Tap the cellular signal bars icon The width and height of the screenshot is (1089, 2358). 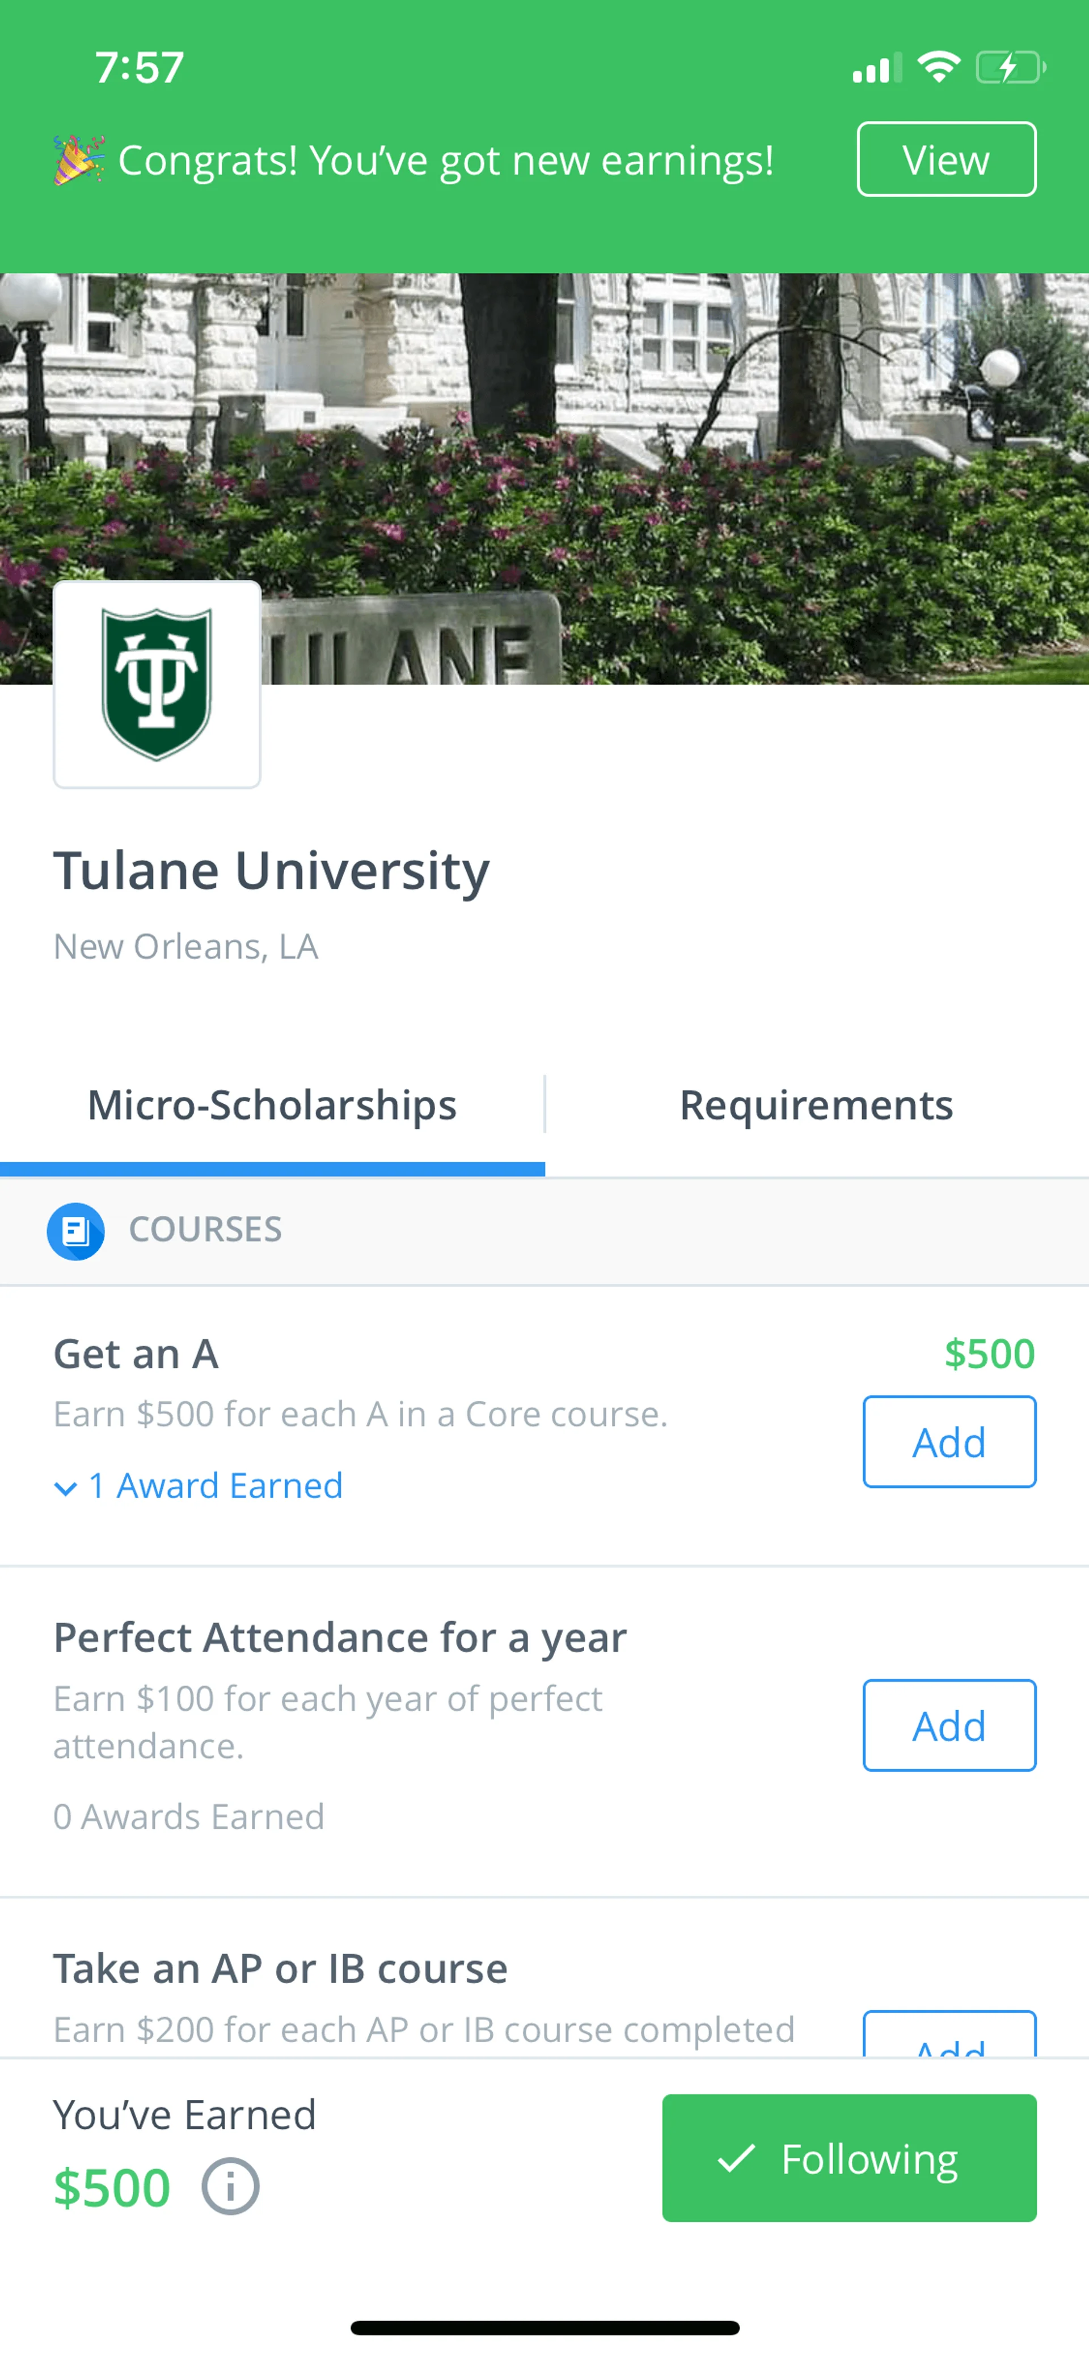(876, 68)
